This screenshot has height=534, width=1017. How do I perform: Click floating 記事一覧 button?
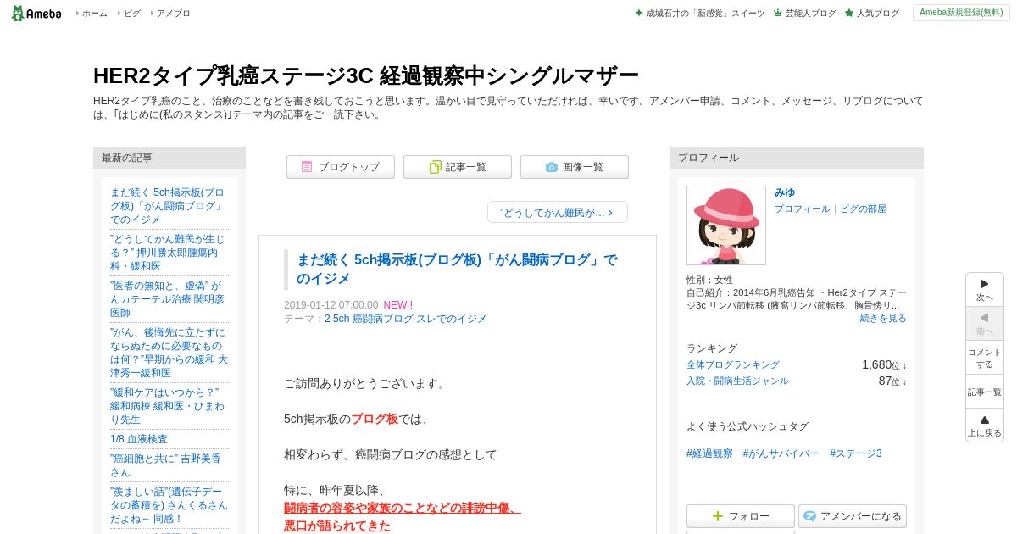(985, 392)
